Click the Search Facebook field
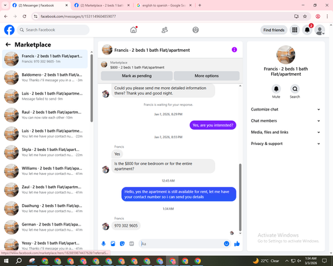333x266 pixels. click(x=53, y=30)
